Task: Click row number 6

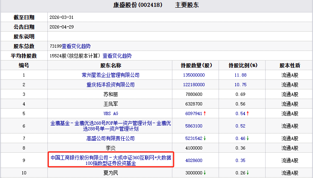Action: [24, 126]
